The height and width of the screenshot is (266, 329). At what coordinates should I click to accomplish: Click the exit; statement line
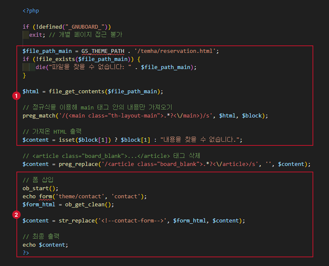point(76,35)
